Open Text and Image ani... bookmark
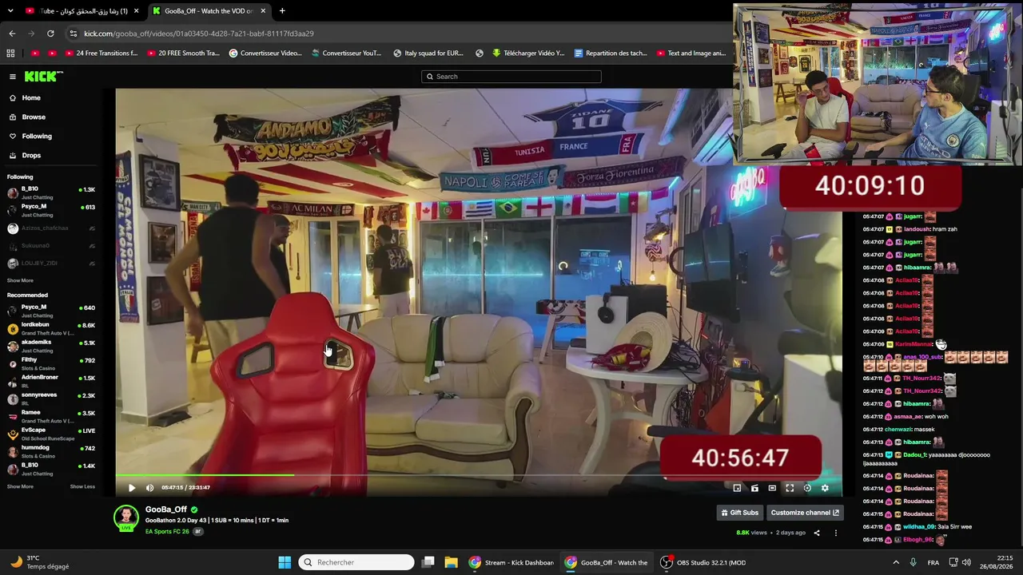The width and height of the screenshot is (1023, 575). click(x=691, y=54)
